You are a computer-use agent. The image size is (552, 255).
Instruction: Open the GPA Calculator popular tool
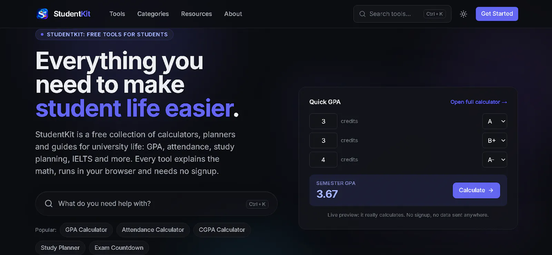[x=86, y=230]
